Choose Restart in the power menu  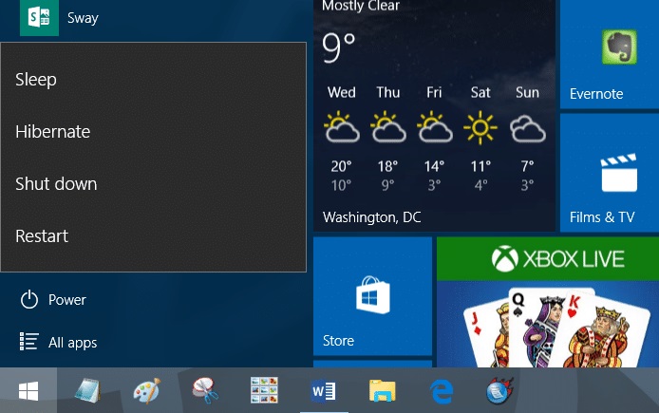tap(42, 236)
